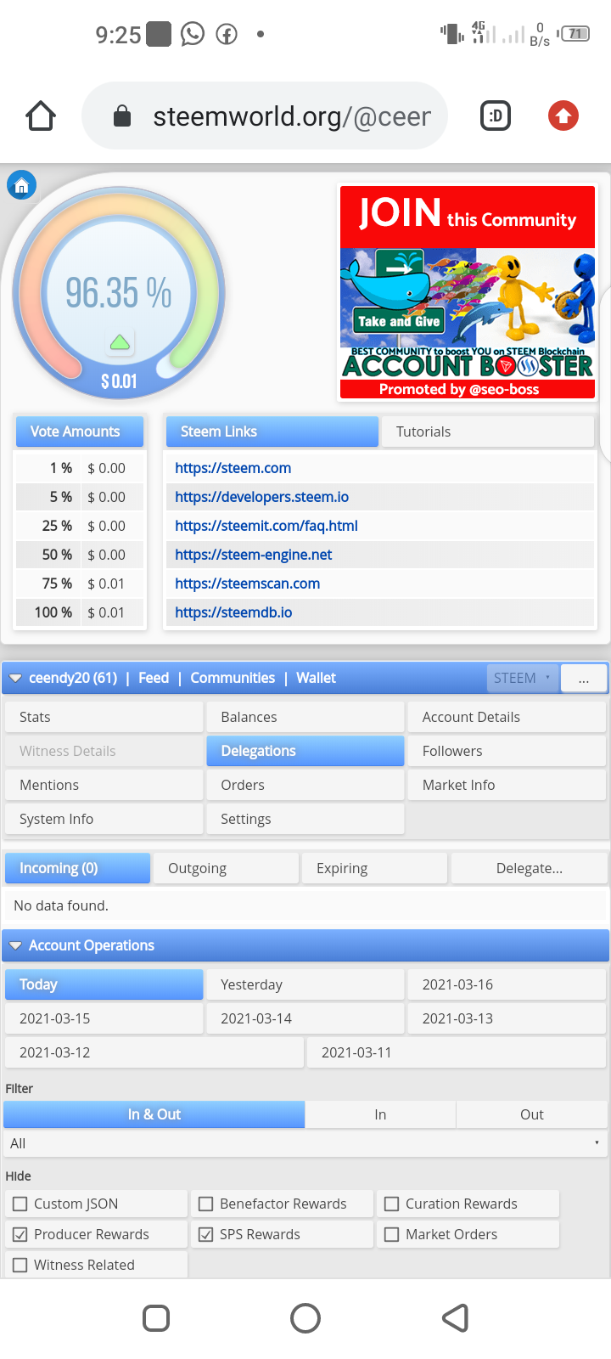Image resolution: width=611 pixels, height=1359 pixels.
Task: Select date 2021-03-16
Action: coord(507,984)
